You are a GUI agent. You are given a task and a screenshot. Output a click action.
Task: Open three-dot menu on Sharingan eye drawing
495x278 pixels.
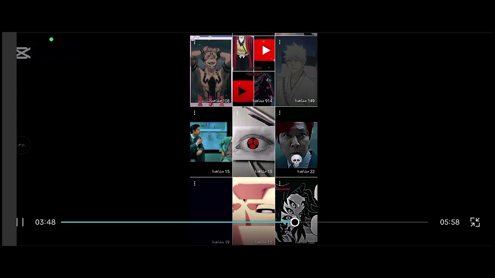pos(237,113)
